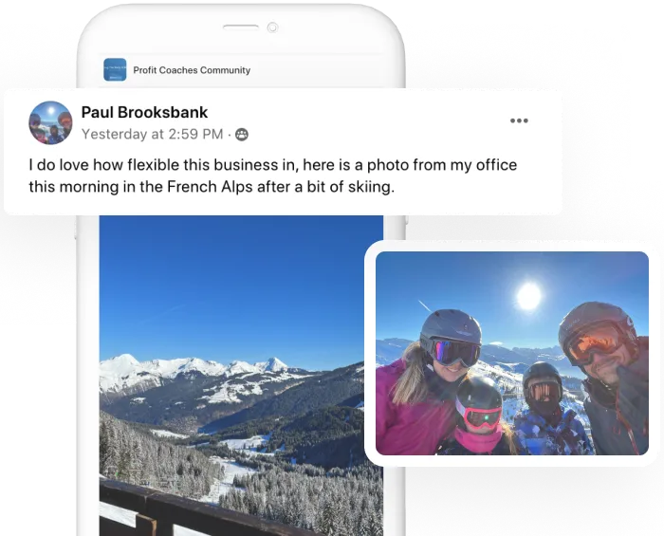
Task: Tap the phone's earpiece speaker slot
Action: click(241, 28)
